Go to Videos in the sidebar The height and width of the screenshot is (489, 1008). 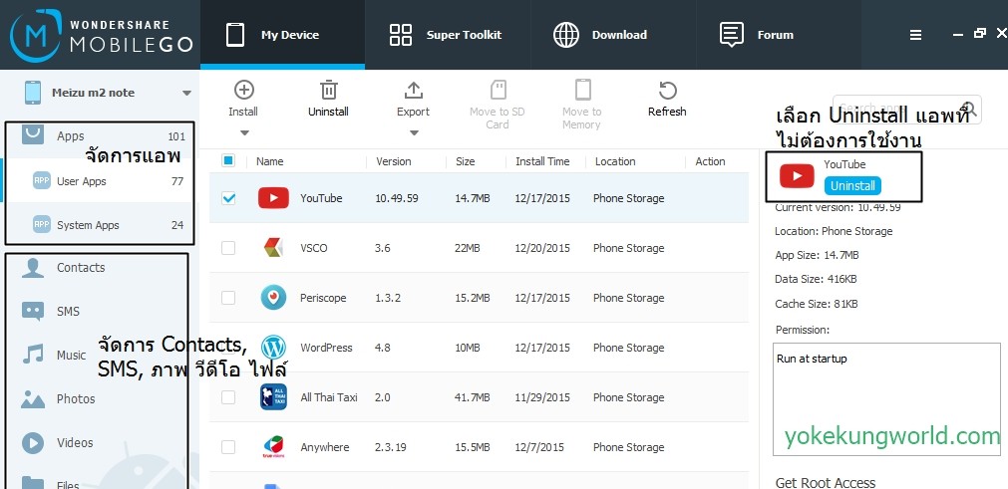coord(74,442)
